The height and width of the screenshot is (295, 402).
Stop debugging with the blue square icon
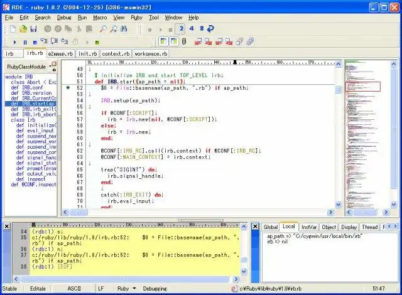[x=35, y=42]
